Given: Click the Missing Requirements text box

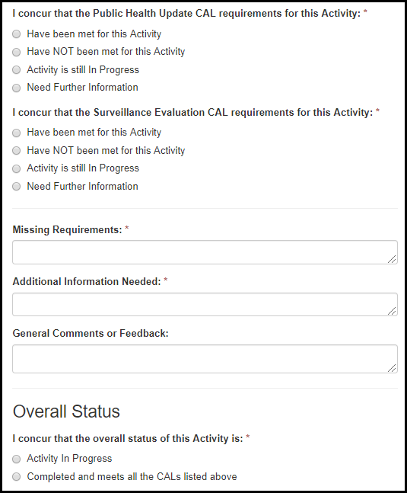Looking at the screenshot, I should 205,252.
